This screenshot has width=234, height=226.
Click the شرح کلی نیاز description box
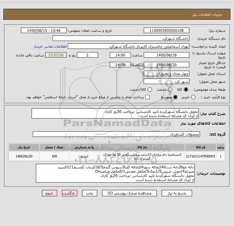(115, 113)
